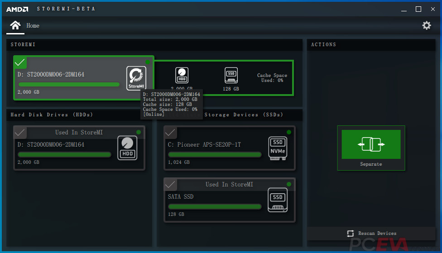
Task: Toggle checkbox on C: Pioneer APS-SE20P-1T card
Action: point(170,133)
